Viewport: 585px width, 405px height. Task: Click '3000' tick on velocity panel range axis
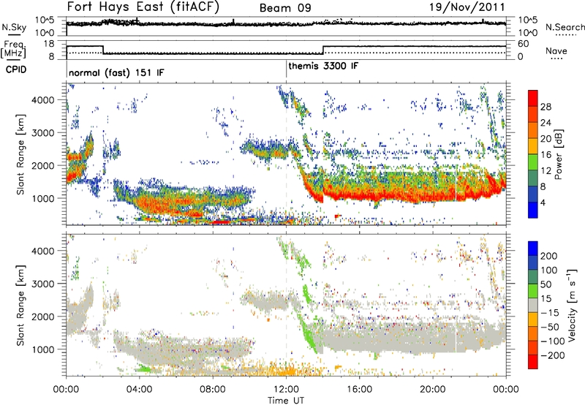tap(43, 284)
